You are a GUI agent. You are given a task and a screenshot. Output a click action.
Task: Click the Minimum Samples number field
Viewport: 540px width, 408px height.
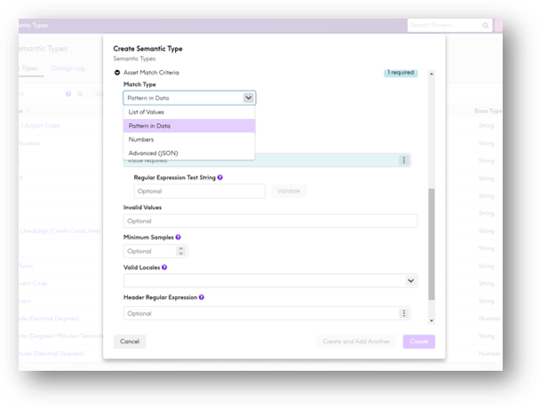[x=155, y=251]
